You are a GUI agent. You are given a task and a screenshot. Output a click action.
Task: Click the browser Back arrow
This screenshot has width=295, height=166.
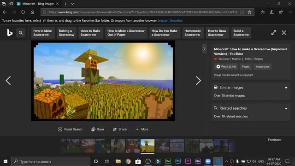tap(5, 12)
